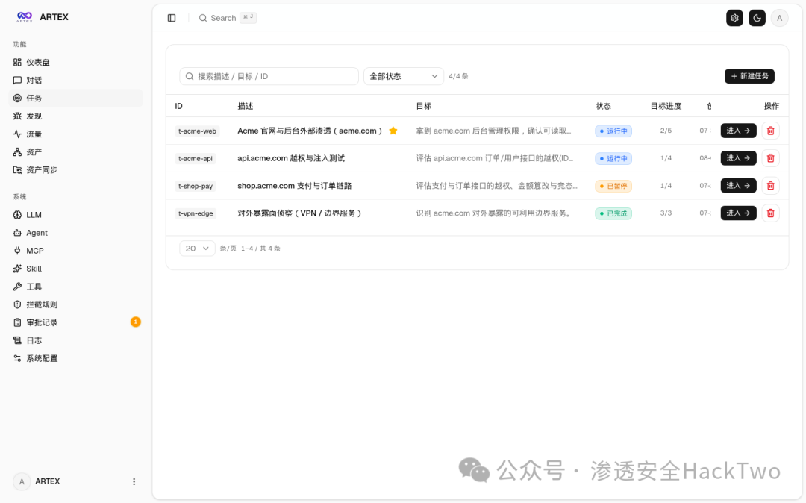Open the user avatar A in top bar

(779, 18)
